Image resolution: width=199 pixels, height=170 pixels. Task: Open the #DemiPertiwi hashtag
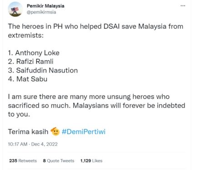tap(84, 131)
